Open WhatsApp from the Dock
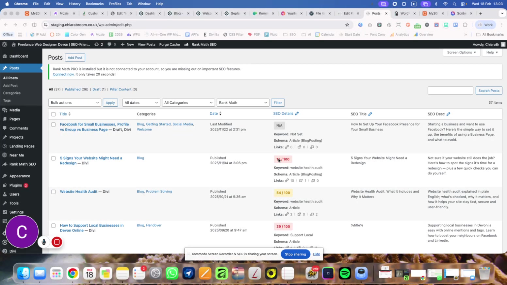Viewport: 507px width, 285px height. (172, 273)
